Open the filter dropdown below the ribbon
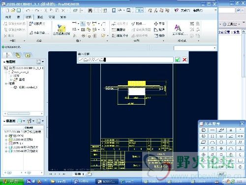This screenshot has width=246, height=185. 195,48
